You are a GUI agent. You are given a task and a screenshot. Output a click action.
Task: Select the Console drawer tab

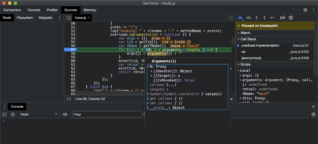click(17, 107)
